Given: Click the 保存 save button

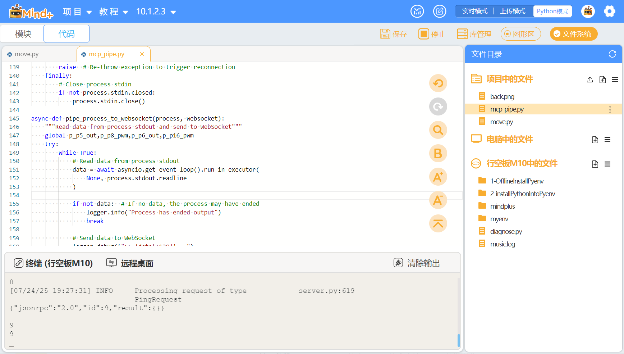Looking at the screenshot, I should click(x=394, y=34).
